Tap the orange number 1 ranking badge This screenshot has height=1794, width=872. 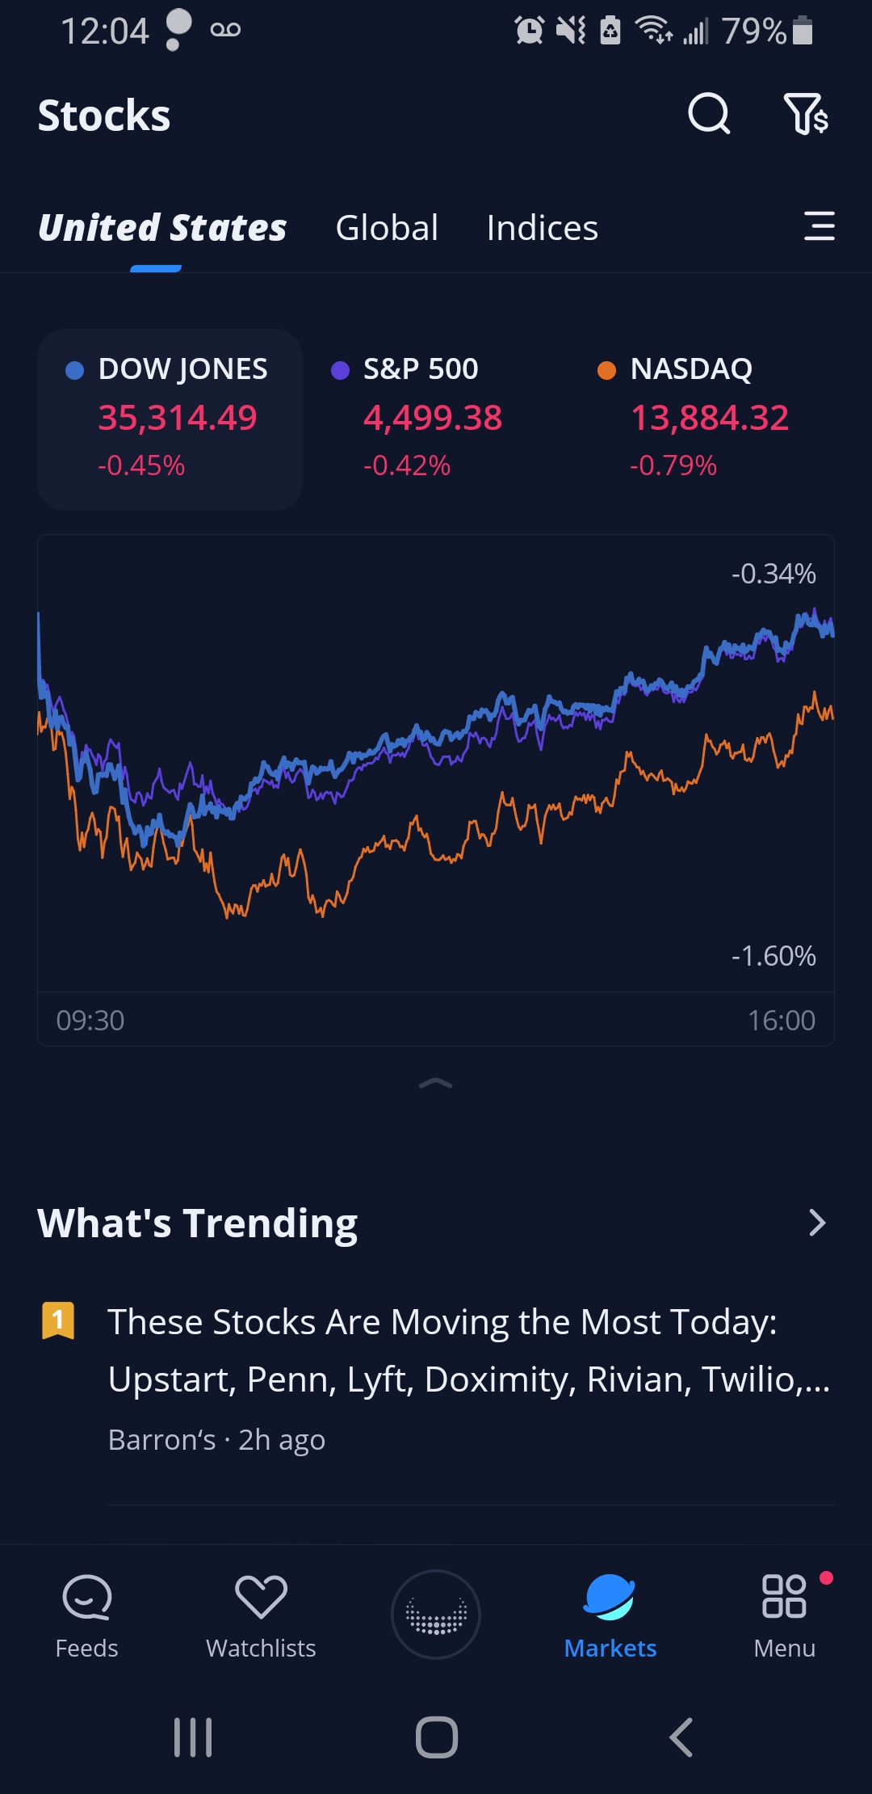(58, 1320)
